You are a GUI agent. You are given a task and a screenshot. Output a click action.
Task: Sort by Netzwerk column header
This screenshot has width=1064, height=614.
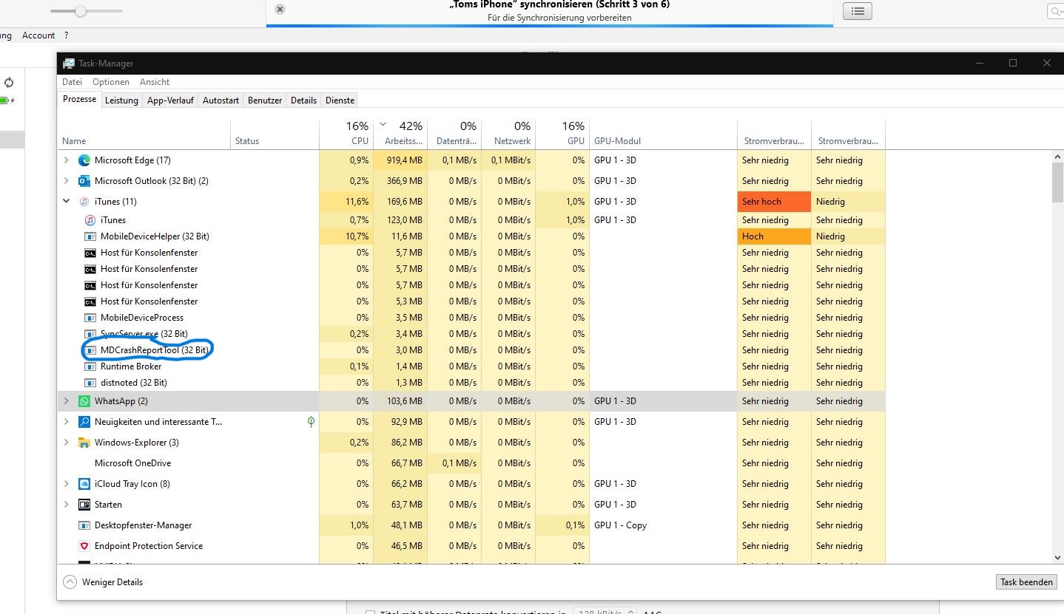click(x=508, y=133)
